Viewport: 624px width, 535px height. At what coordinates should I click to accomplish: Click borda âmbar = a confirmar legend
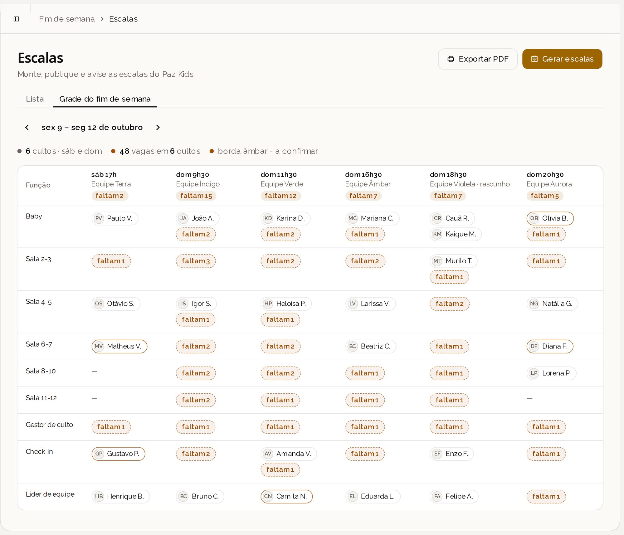point(268,151)
